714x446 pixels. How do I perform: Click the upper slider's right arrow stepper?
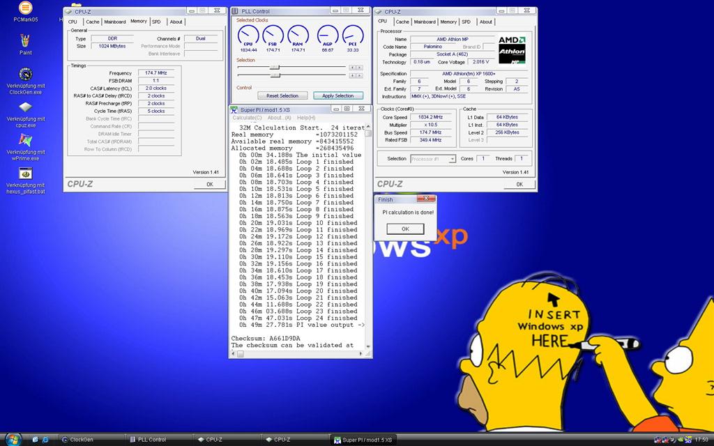[359, 68]
